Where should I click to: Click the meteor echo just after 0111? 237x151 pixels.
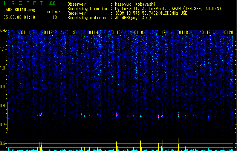(41, 114)
